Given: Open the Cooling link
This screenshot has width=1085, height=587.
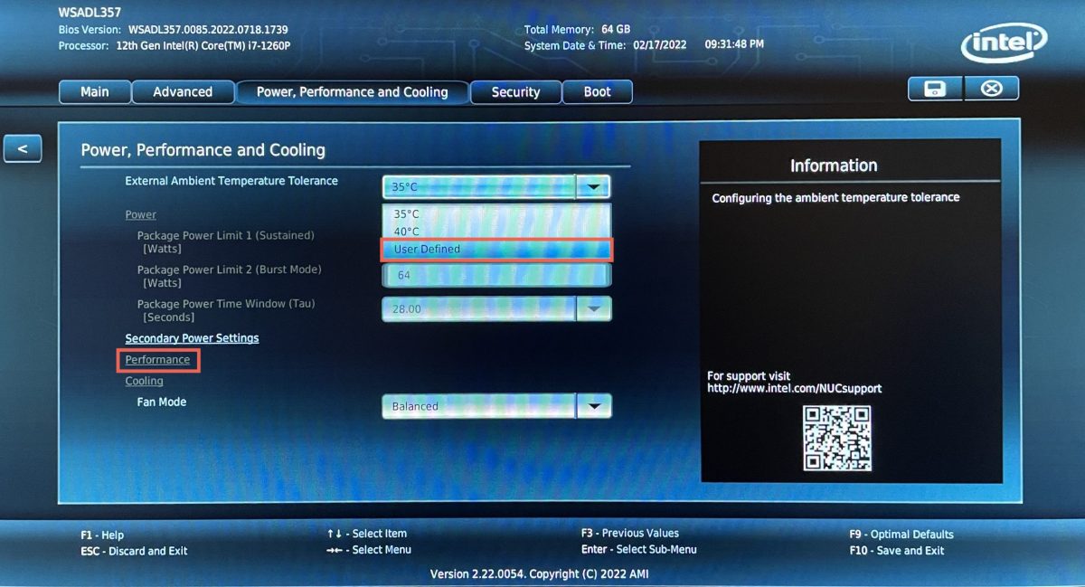Looking at the screenshot, I should 144,381.
